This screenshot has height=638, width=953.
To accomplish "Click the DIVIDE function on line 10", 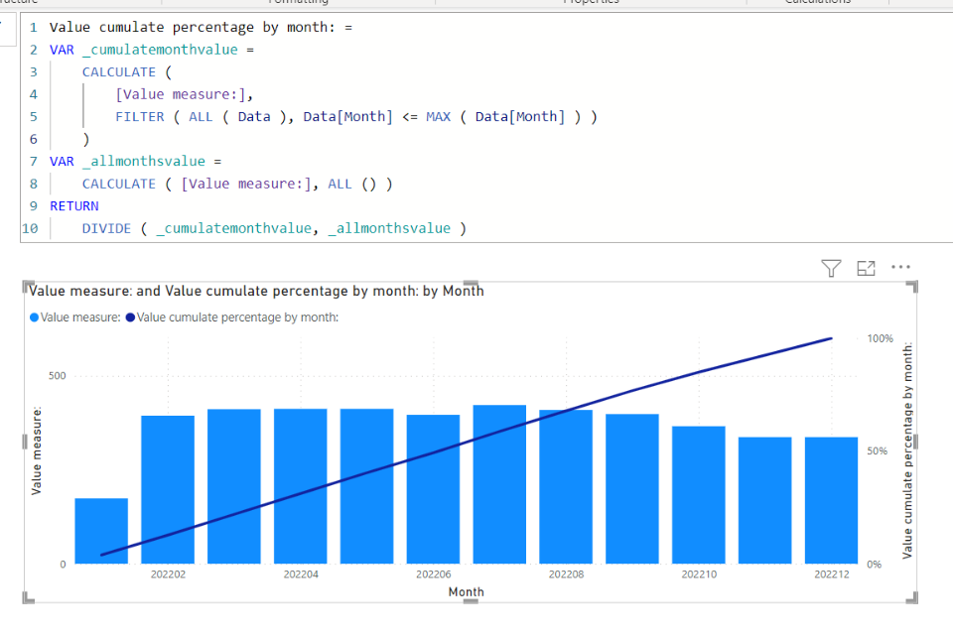I will pos(106,228).
